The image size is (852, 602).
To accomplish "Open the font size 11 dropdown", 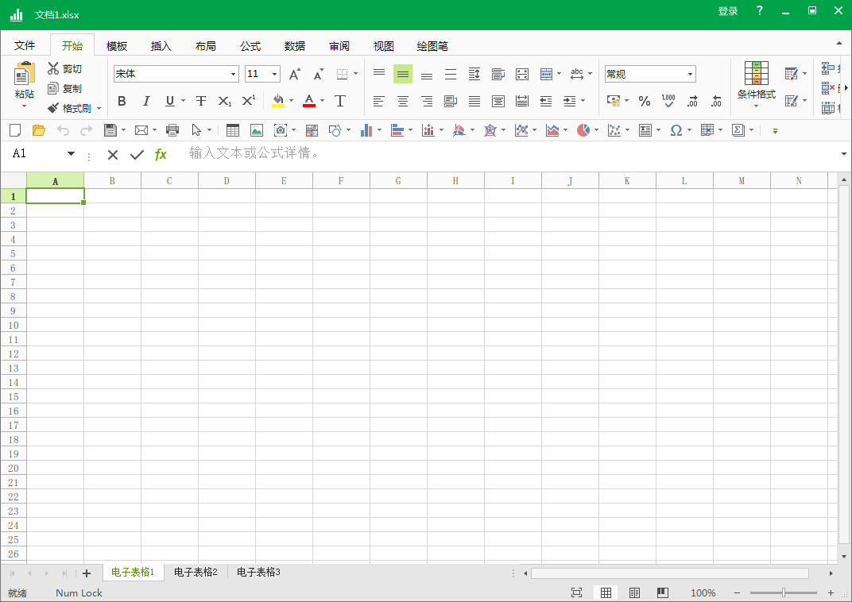I will [x=273, y=73].
